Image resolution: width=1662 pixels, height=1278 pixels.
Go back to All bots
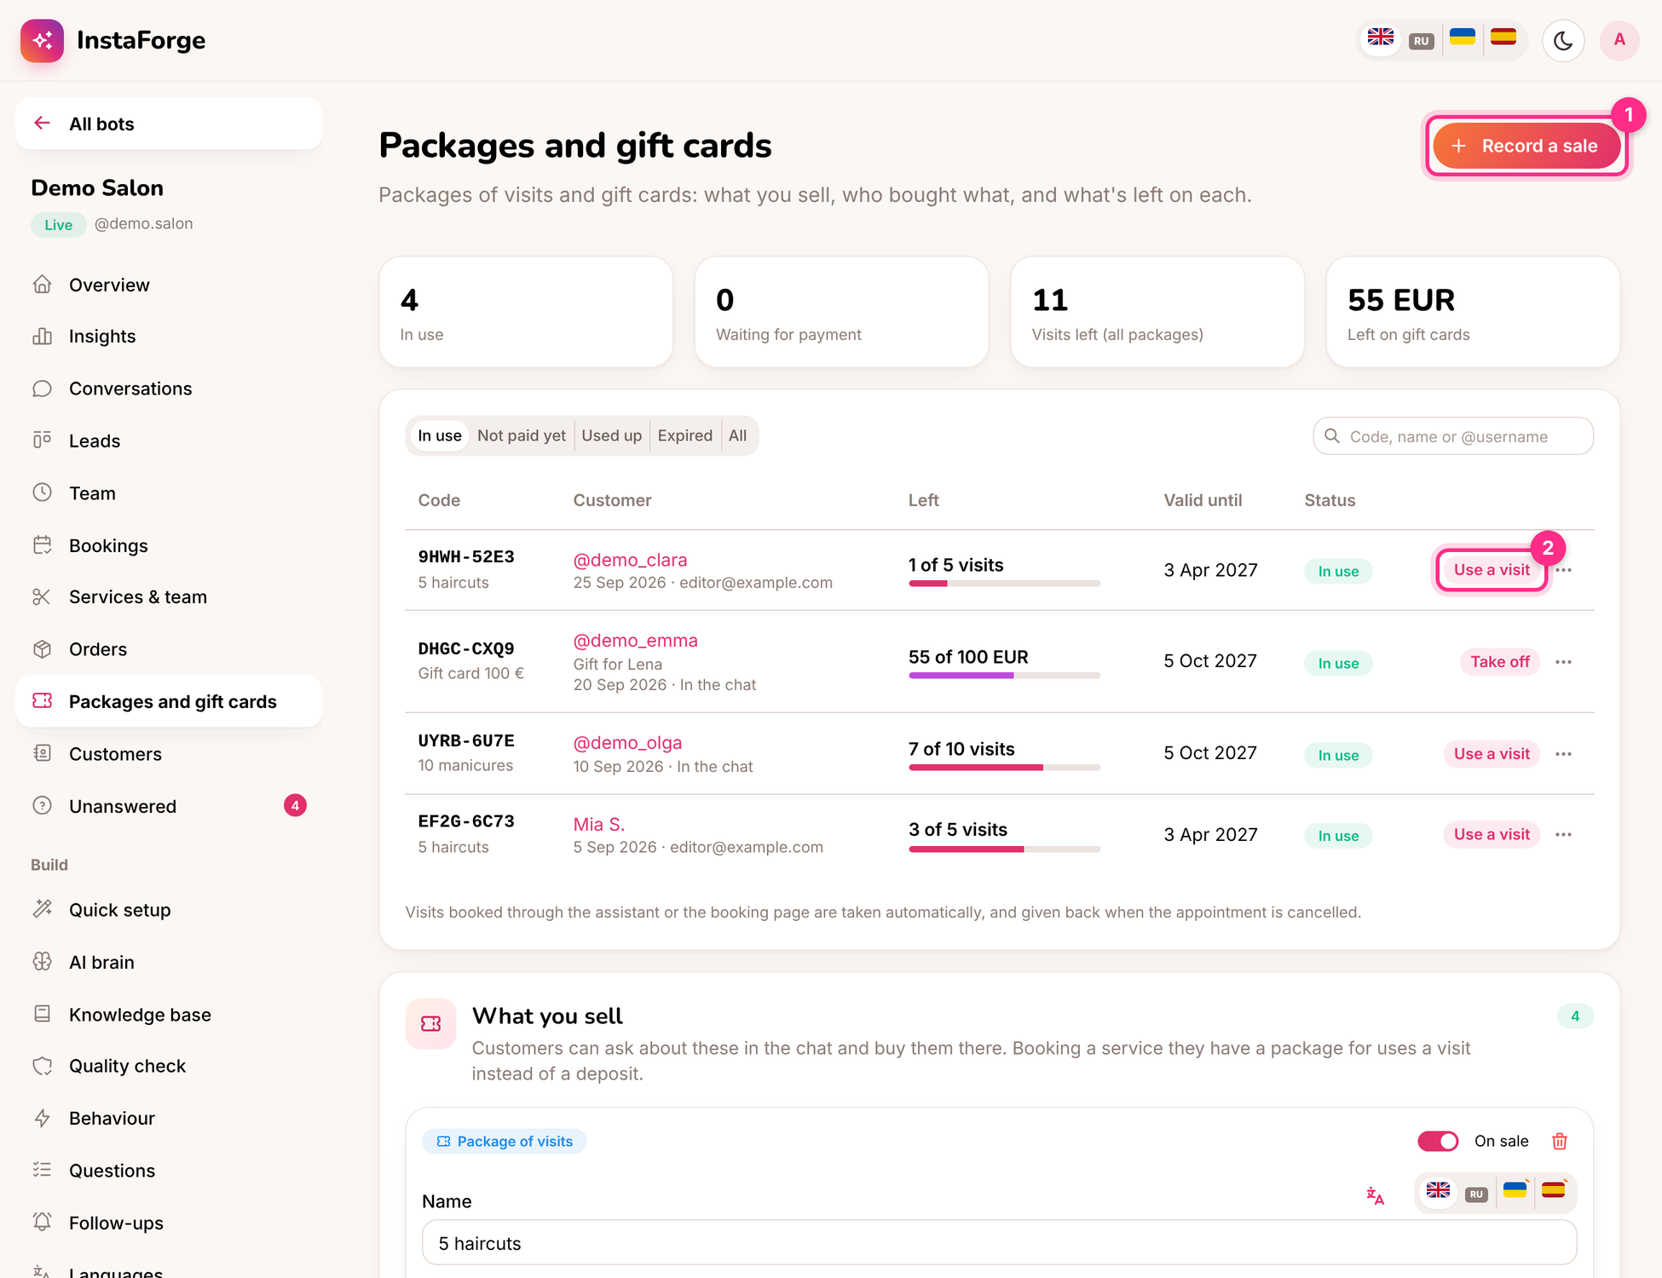(x=169, y=124)
